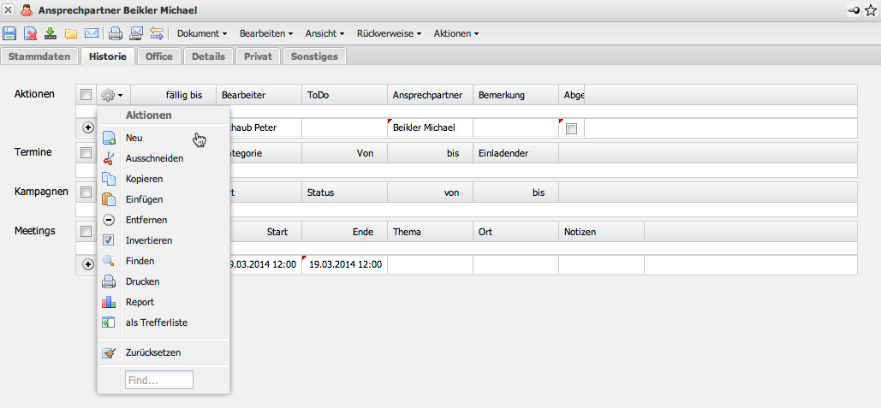Open the Ansicht dropdown menu

[324, 33]
